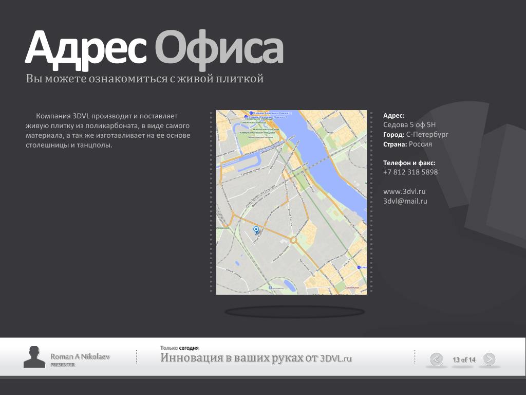This screenshot has width=526, height=395.
Task: Click the 3dvl@mail.ru email address
Action: tap(405, 201)
